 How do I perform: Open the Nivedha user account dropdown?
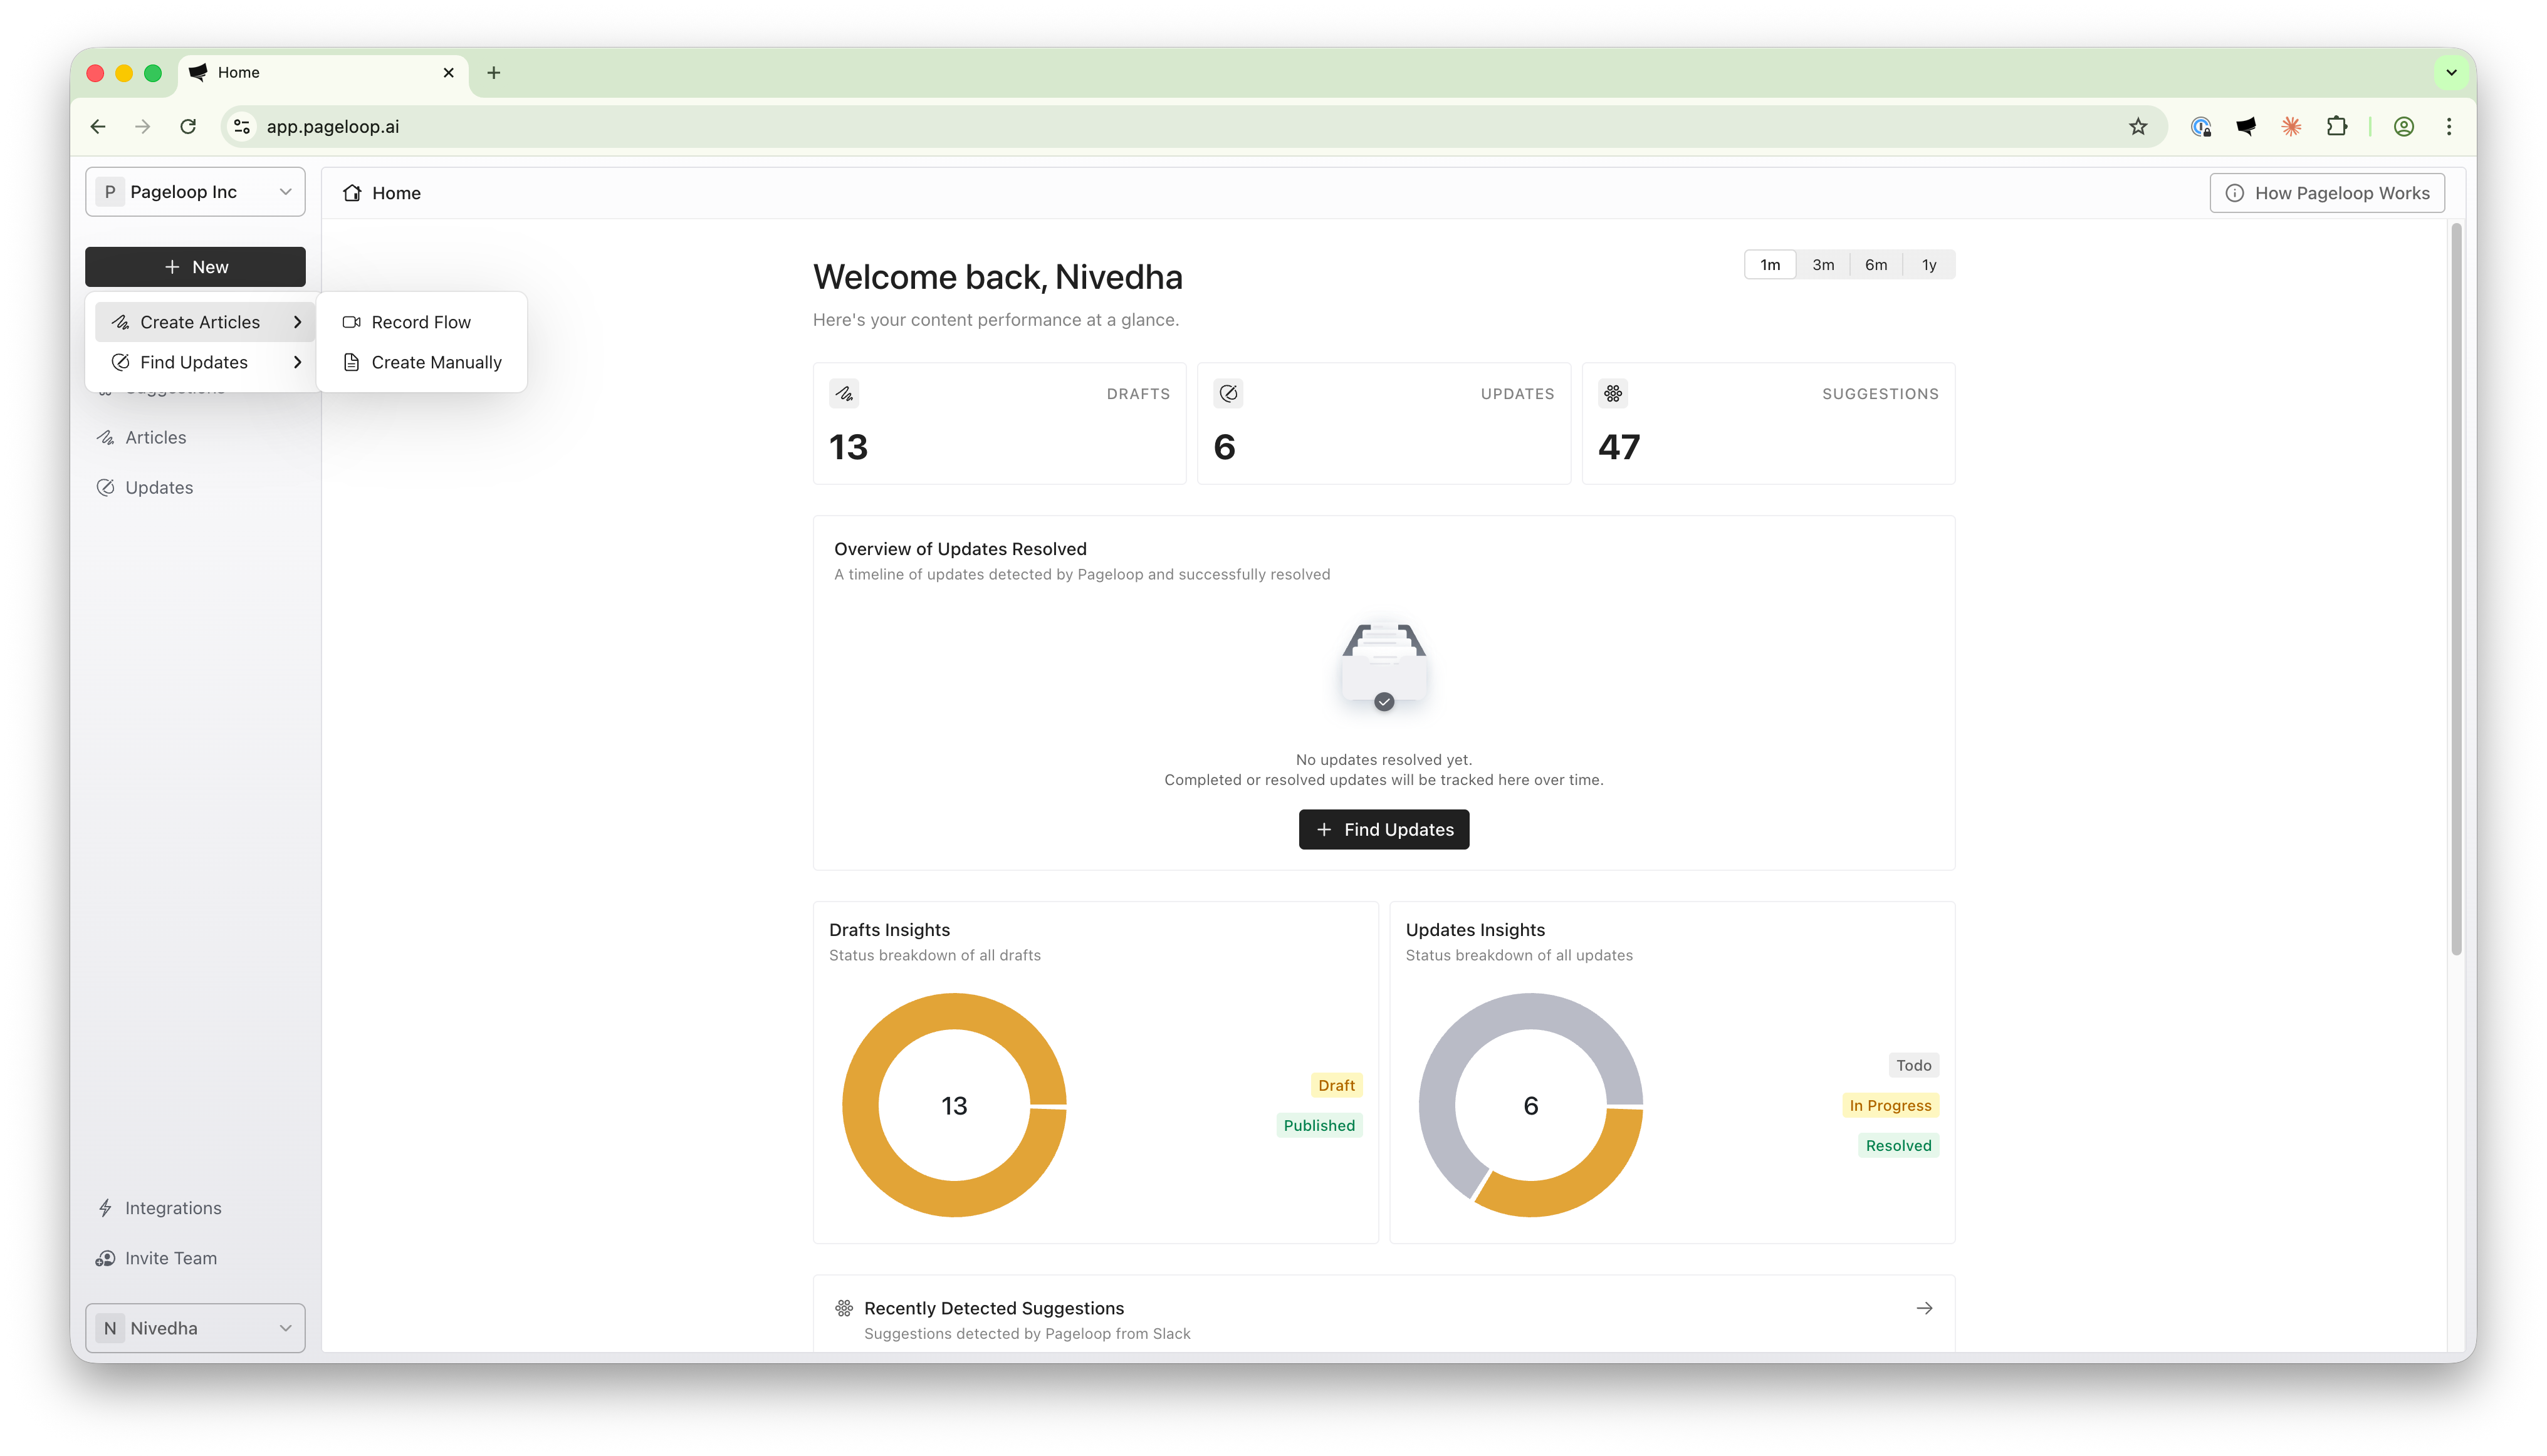tap(195, 1328)
